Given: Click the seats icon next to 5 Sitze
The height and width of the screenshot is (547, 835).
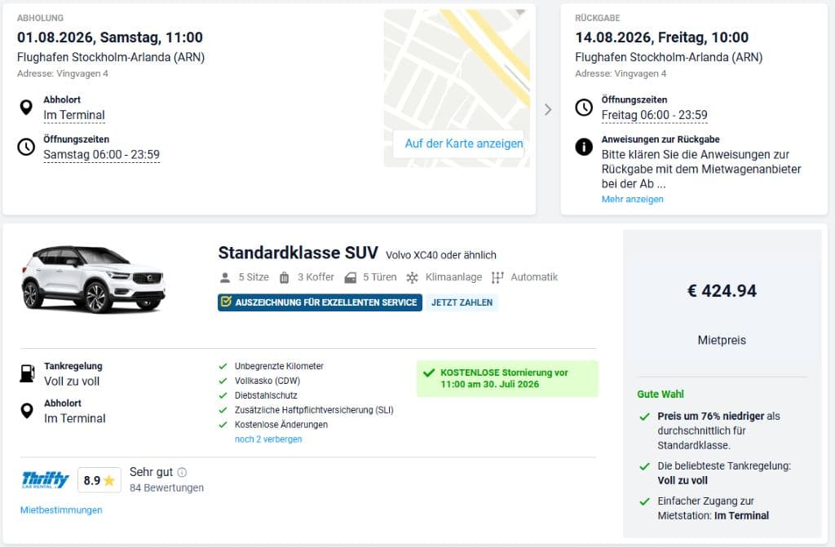Looking at the screenshot, I should [223, 277].
